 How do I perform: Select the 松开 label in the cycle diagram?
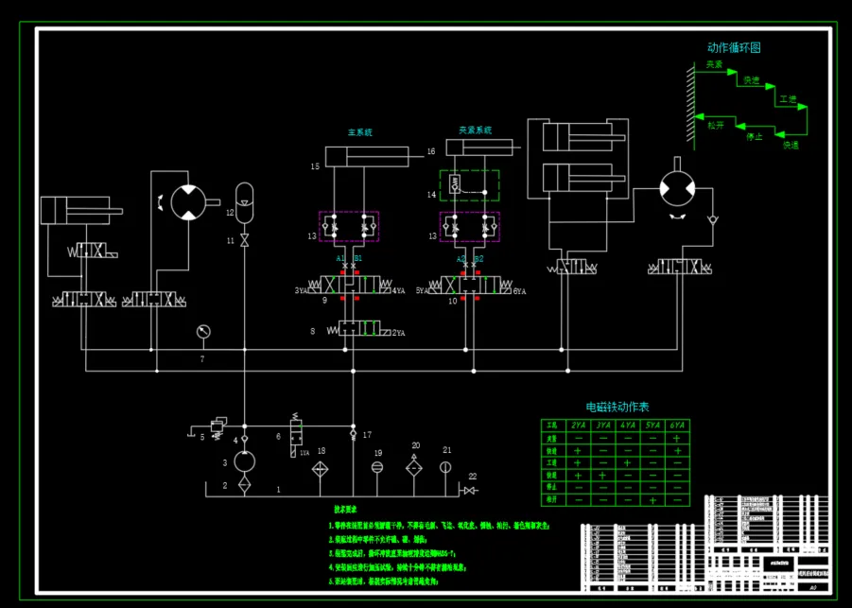point(716,126)
